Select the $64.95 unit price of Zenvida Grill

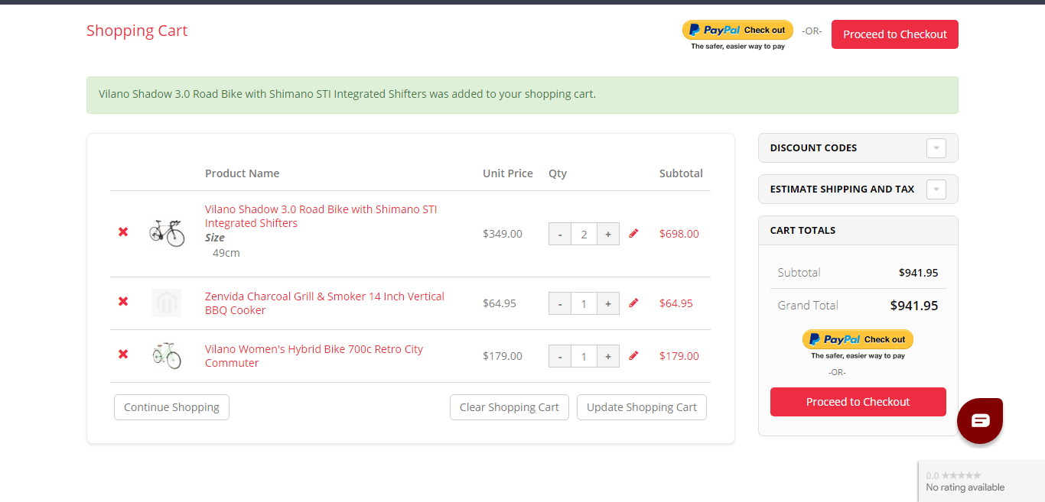click(500, 303)
